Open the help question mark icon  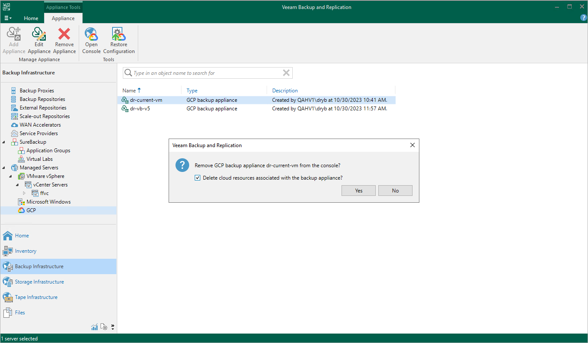tap(583, 18)
